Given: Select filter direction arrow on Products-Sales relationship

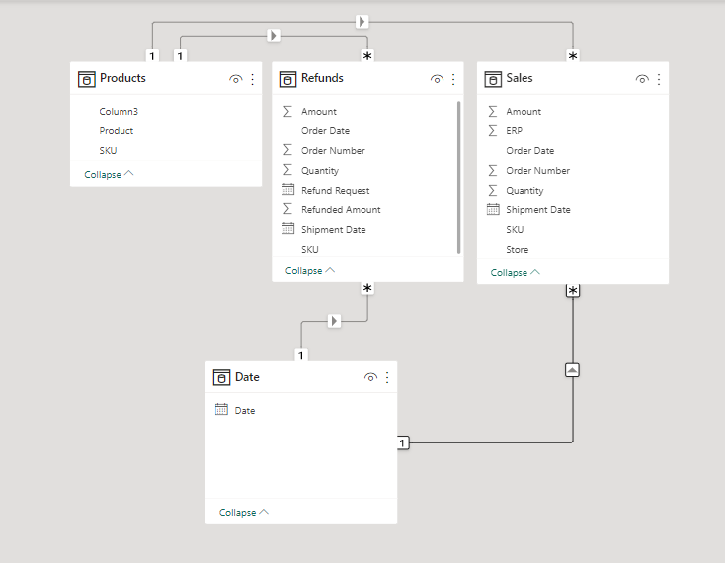Looking at the screenshot, I should click(x=362, y=22).
